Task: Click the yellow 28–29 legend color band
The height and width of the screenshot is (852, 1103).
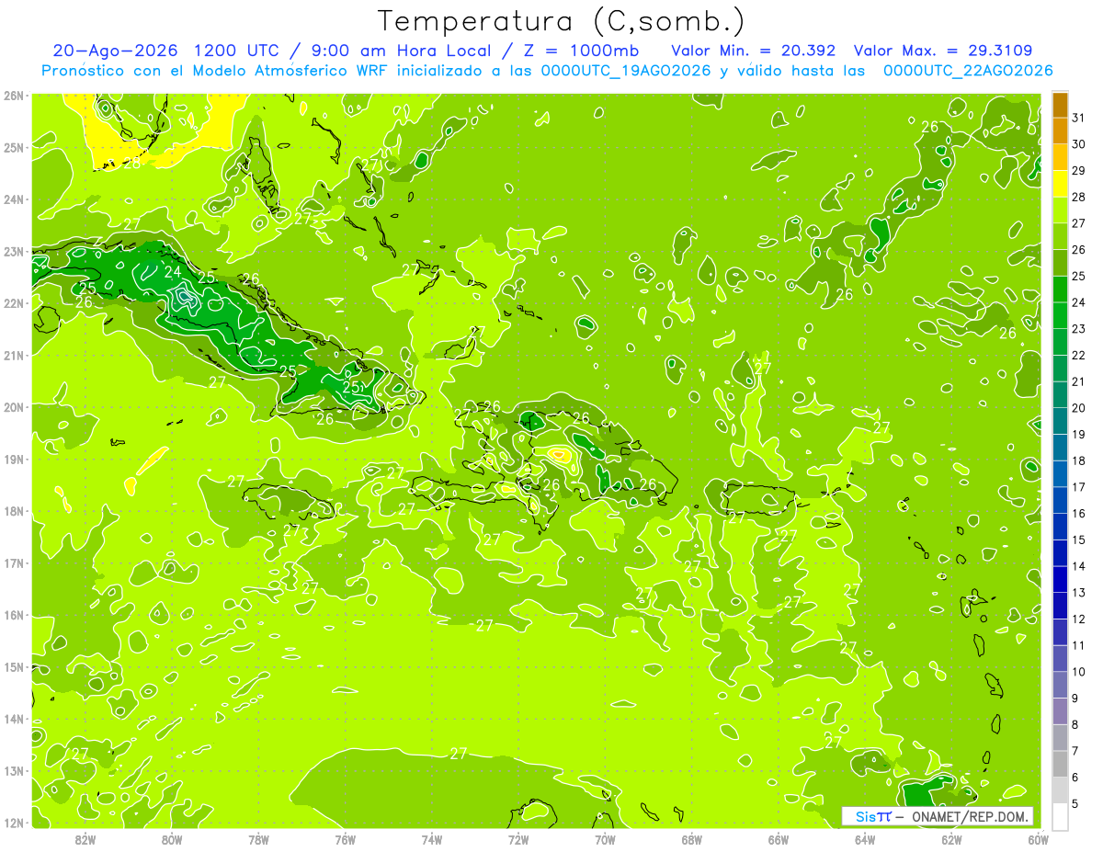Action: click(1060, 184)
